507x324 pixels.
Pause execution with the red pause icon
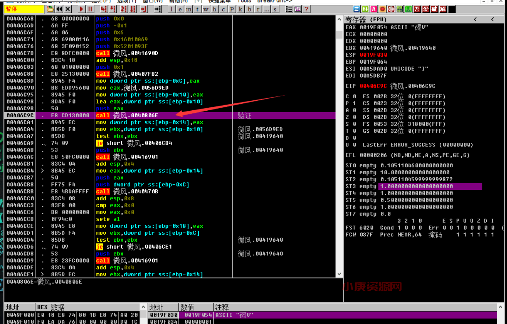90,9
